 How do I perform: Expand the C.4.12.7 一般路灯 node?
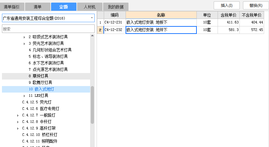click(x=18, y=115)
